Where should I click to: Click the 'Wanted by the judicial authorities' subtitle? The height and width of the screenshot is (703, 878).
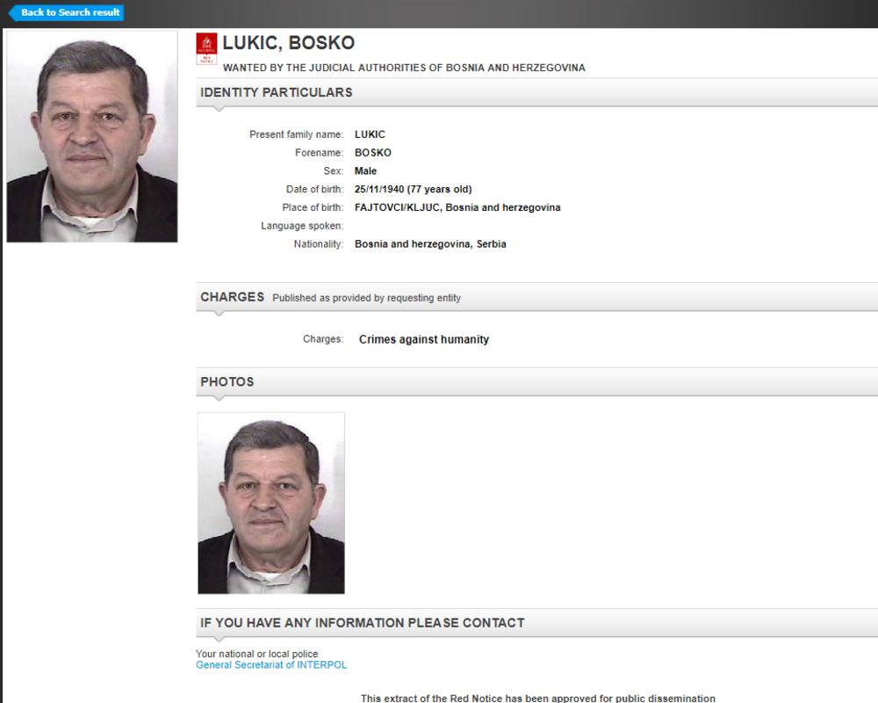click(404, 68)
